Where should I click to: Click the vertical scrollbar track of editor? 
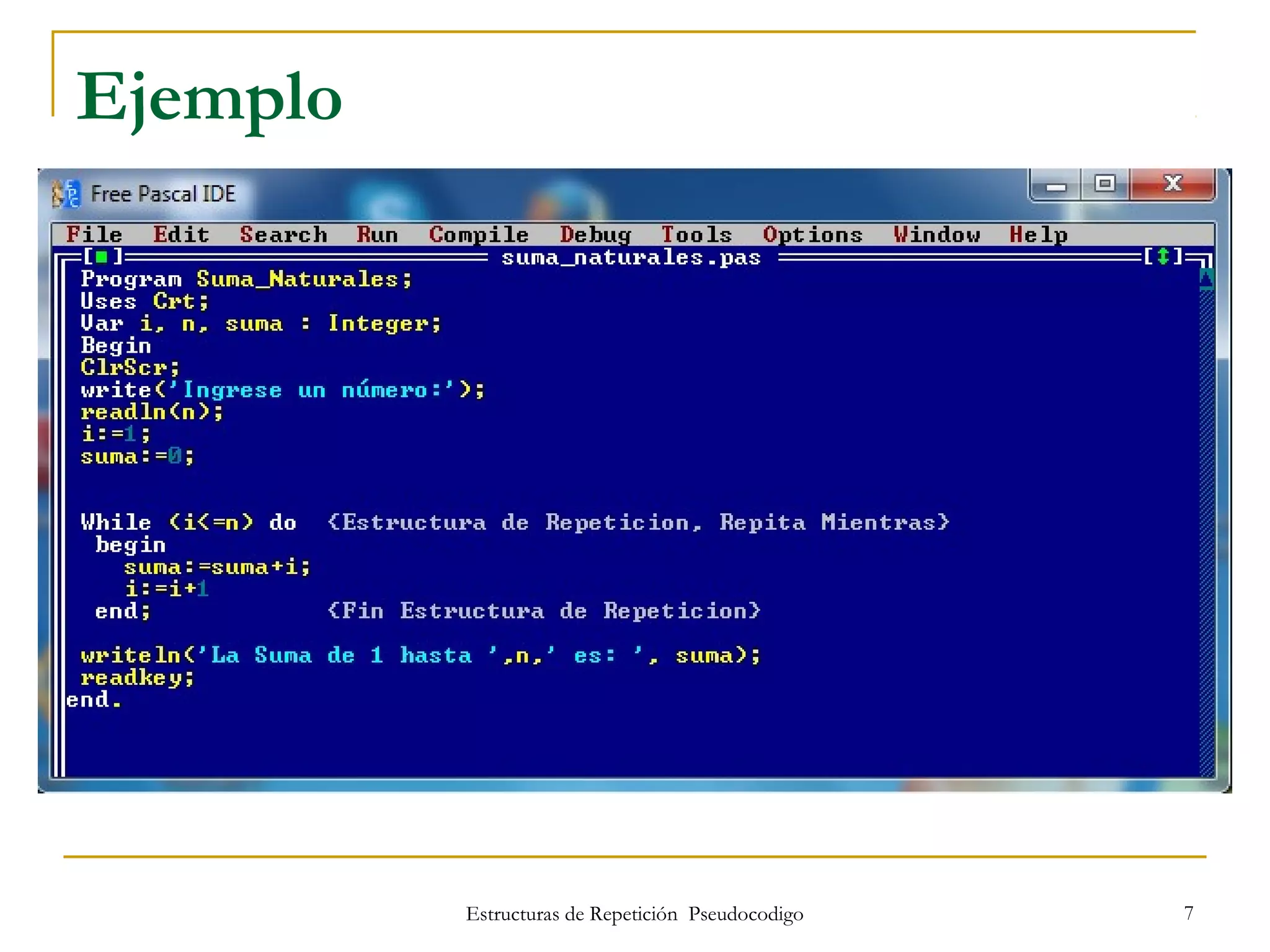click(x=1206, y=533)
